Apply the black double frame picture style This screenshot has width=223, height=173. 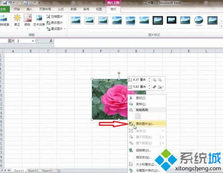coord(157,20)
